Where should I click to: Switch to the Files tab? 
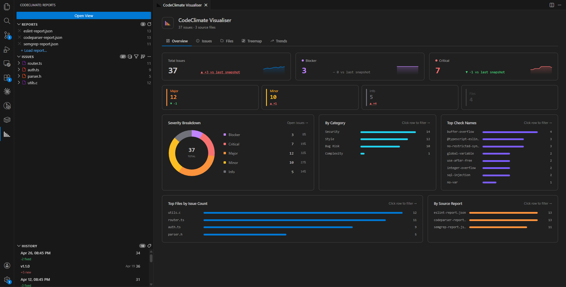point(227,41)
